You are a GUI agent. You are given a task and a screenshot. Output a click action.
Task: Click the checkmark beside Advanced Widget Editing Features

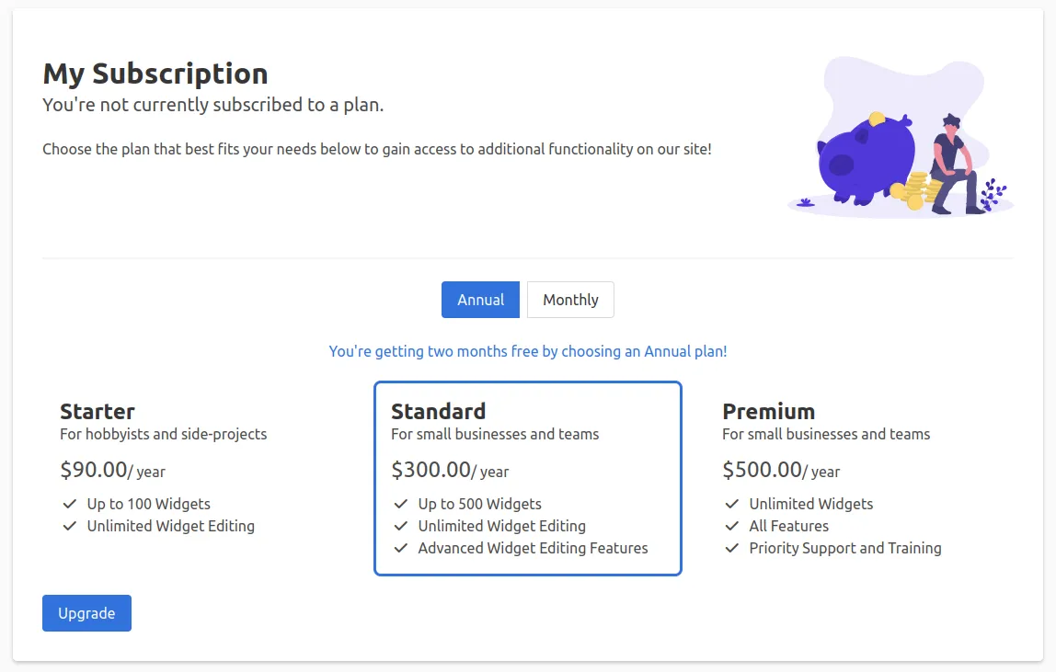(x=400, y=548)
